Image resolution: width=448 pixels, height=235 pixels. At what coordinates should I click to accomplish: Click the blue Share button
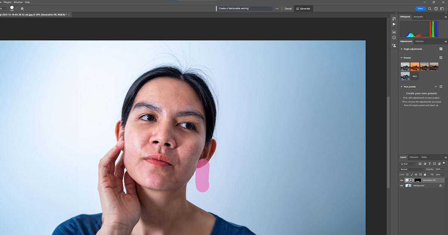pos(420,9)
